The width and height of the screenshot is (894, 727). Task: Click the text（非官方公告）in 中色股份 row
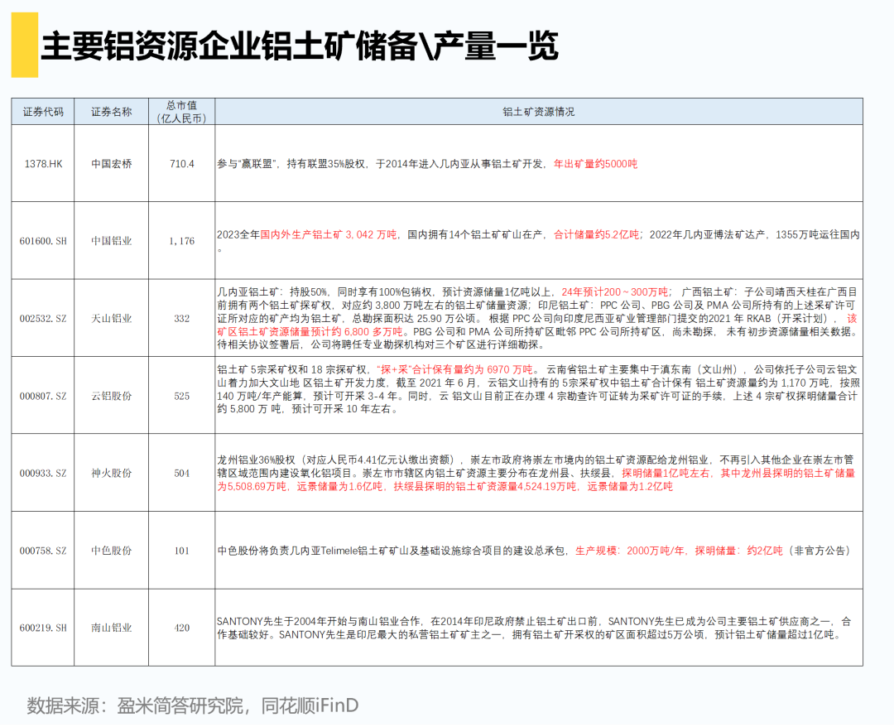point(820,551)
